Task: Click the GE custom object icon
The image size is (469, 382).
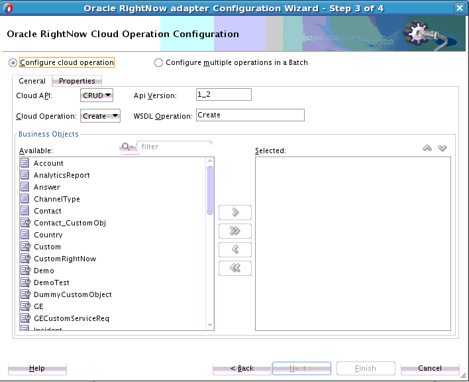Action: (x=25, y=306)
